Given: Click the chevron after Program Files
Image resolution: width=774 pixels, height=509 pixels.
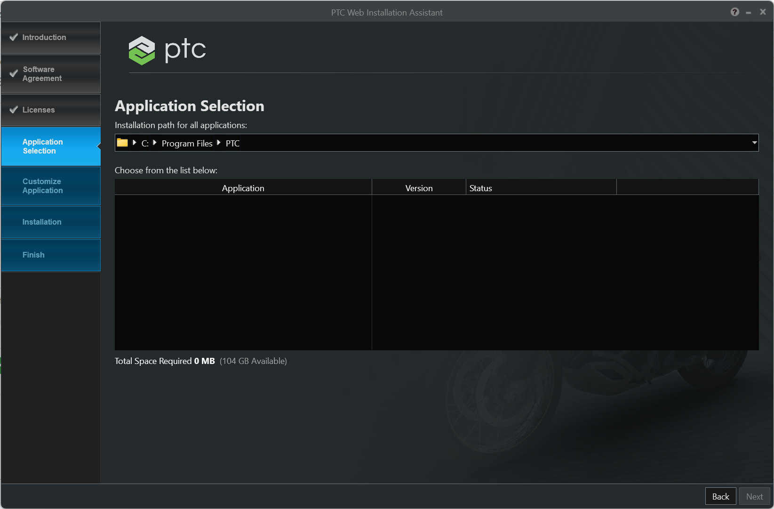Looking at the screenshot, I should click(x=218, y=143).
